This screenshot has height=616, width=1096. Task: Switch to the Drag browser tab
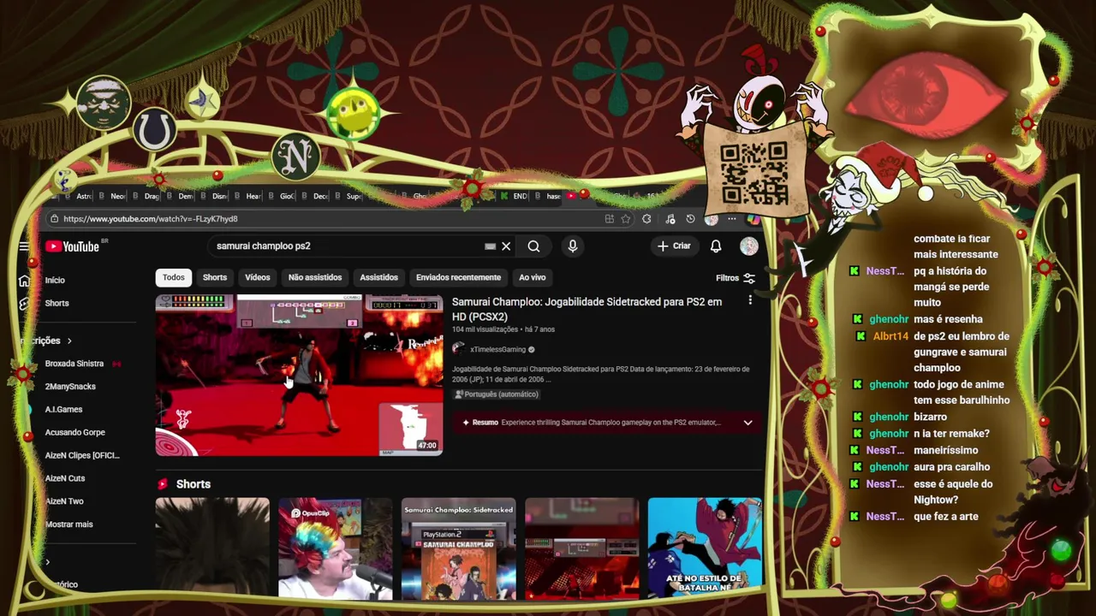147,196
